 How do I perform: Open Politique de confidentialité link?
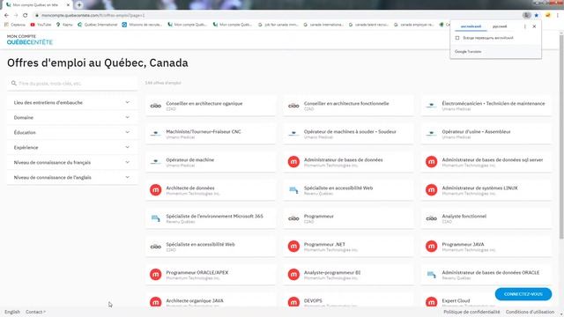471,312
